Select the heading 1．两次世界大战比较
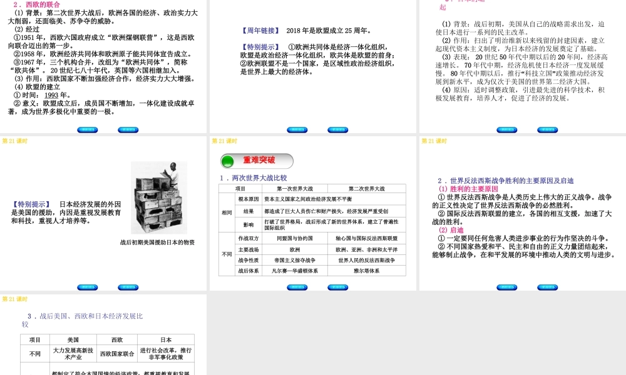626x375 pixels. [x=254, y=178]
